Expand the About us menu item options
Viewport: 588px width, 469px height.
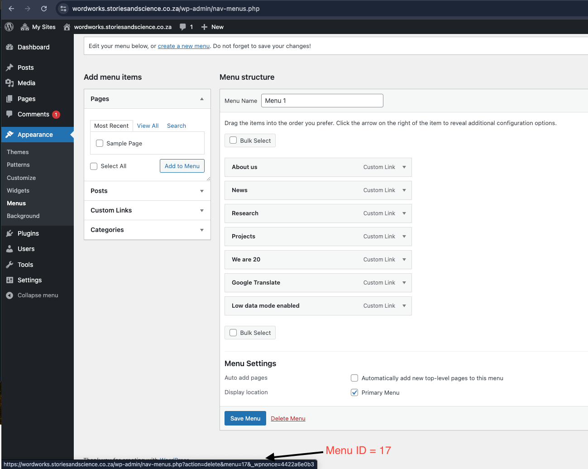[404, 167]
